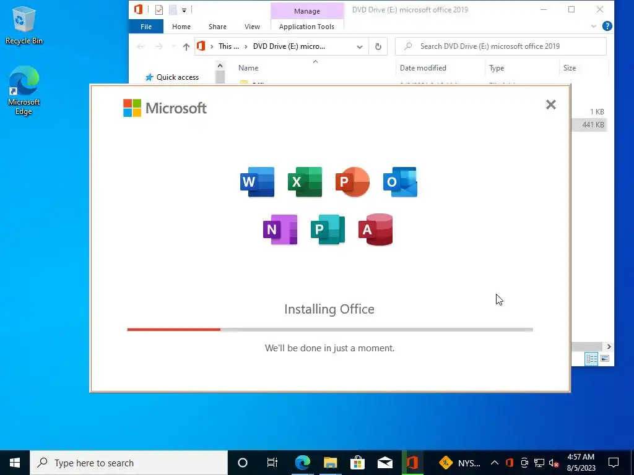The height and width of the screenshot is (475, 634).
Task: Click the taskbar search box
Action: 129,463
